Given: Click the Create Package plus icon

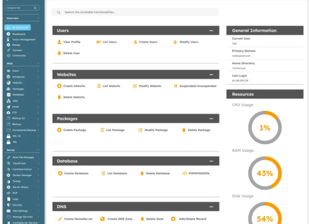Looking at the screenshot, I should click(59, 130).
